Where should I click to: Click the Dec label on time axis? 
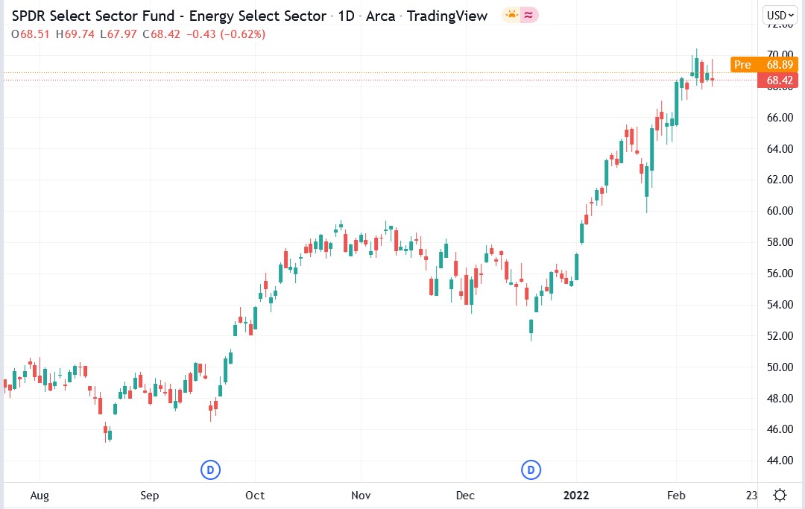[x=465, y=495]
